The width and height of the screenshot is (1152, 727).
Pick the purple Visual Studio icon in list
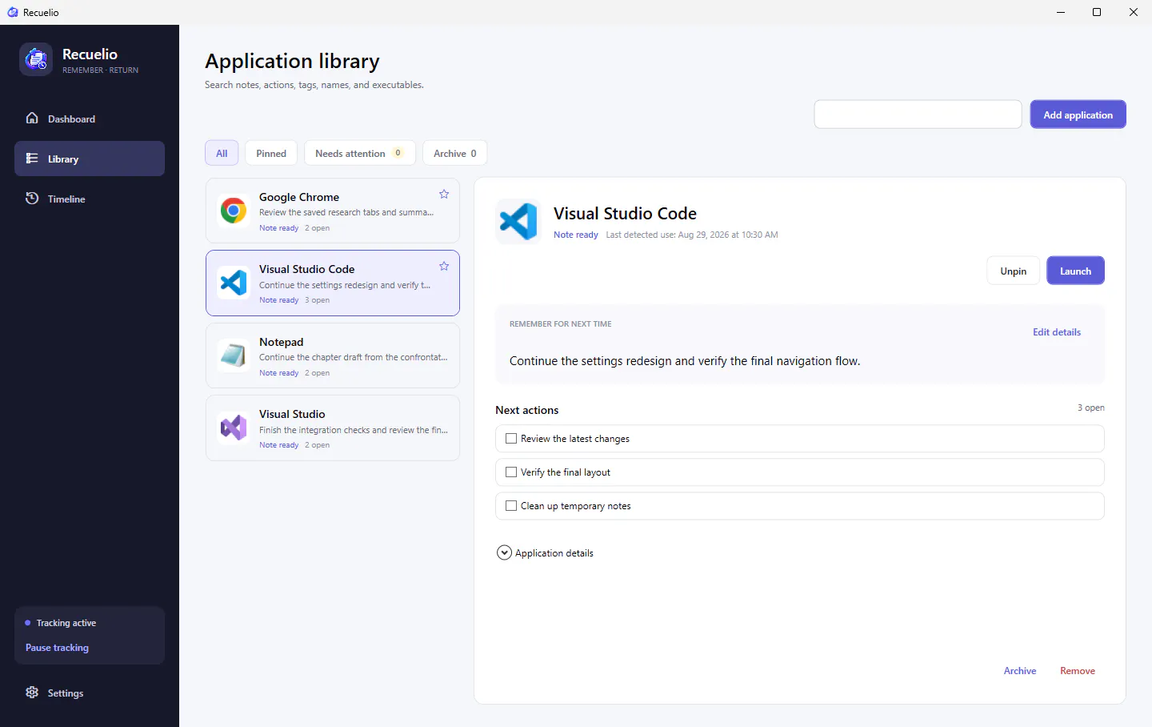point(234,428)
